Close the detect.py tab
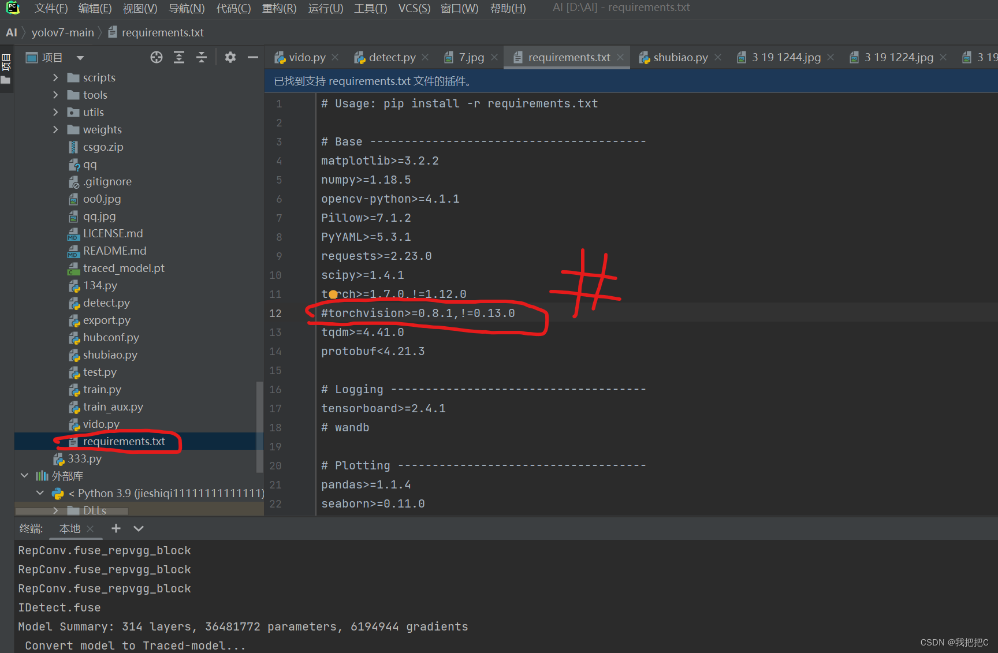 tap(425, 57)
